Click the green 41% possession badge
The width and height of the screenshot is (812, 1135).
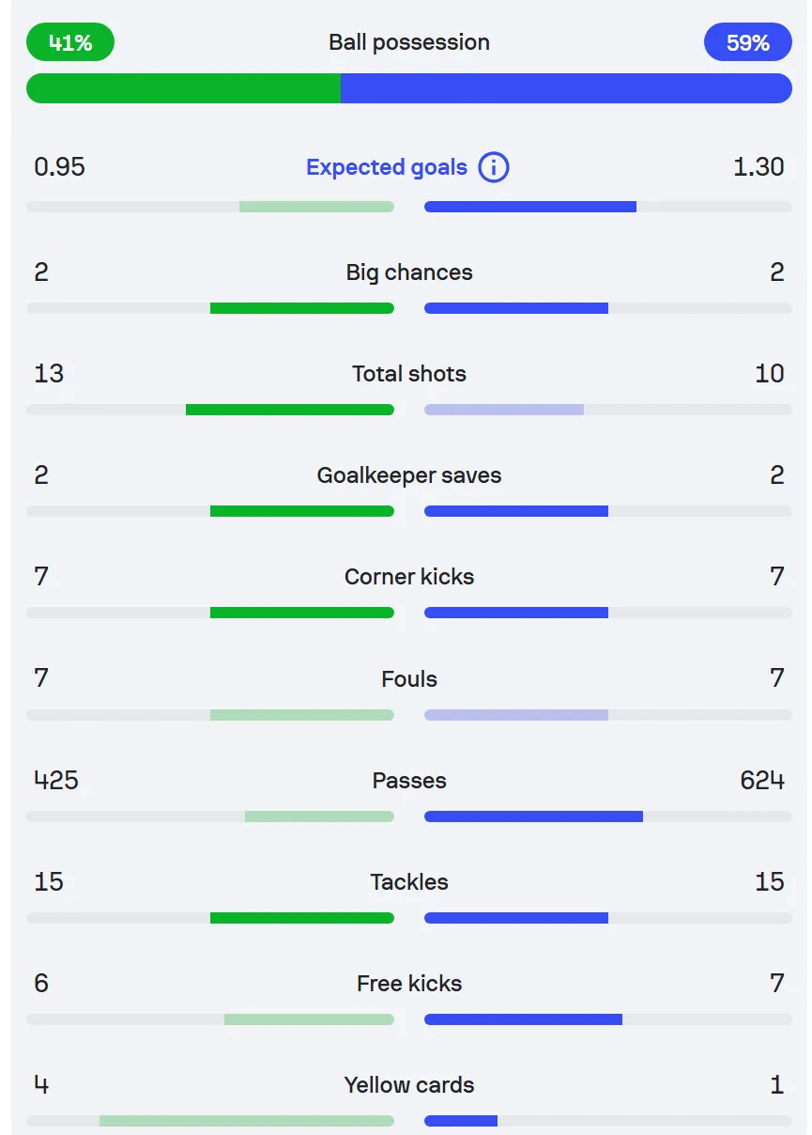pyautogui.click(x=70, y=42)
